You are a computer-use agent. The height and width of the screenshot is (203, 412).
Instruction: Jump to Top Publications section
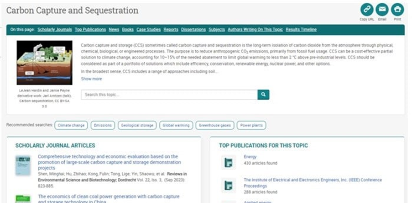point(90,30)
